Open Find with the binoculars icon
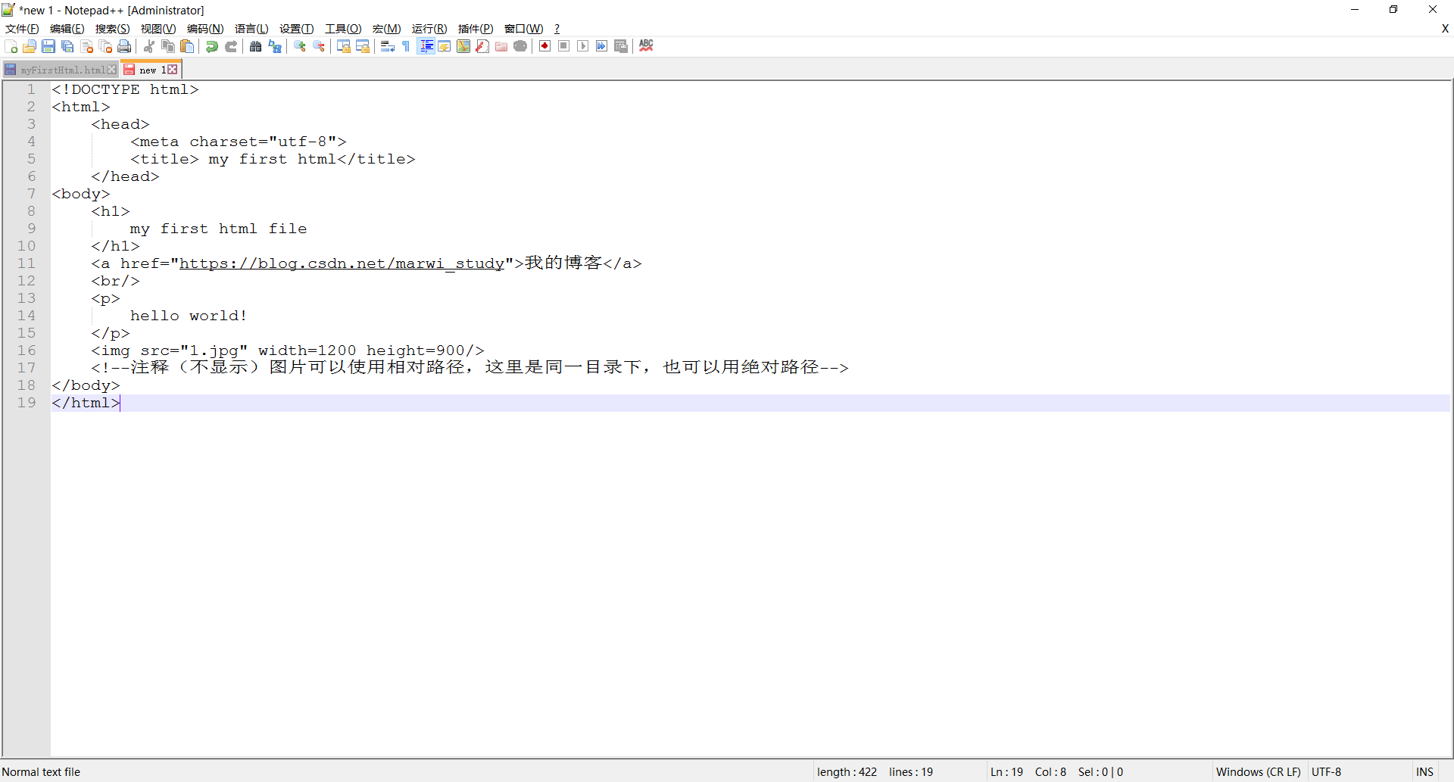This screenshot has width=1454, height=782. coord(256,46)
